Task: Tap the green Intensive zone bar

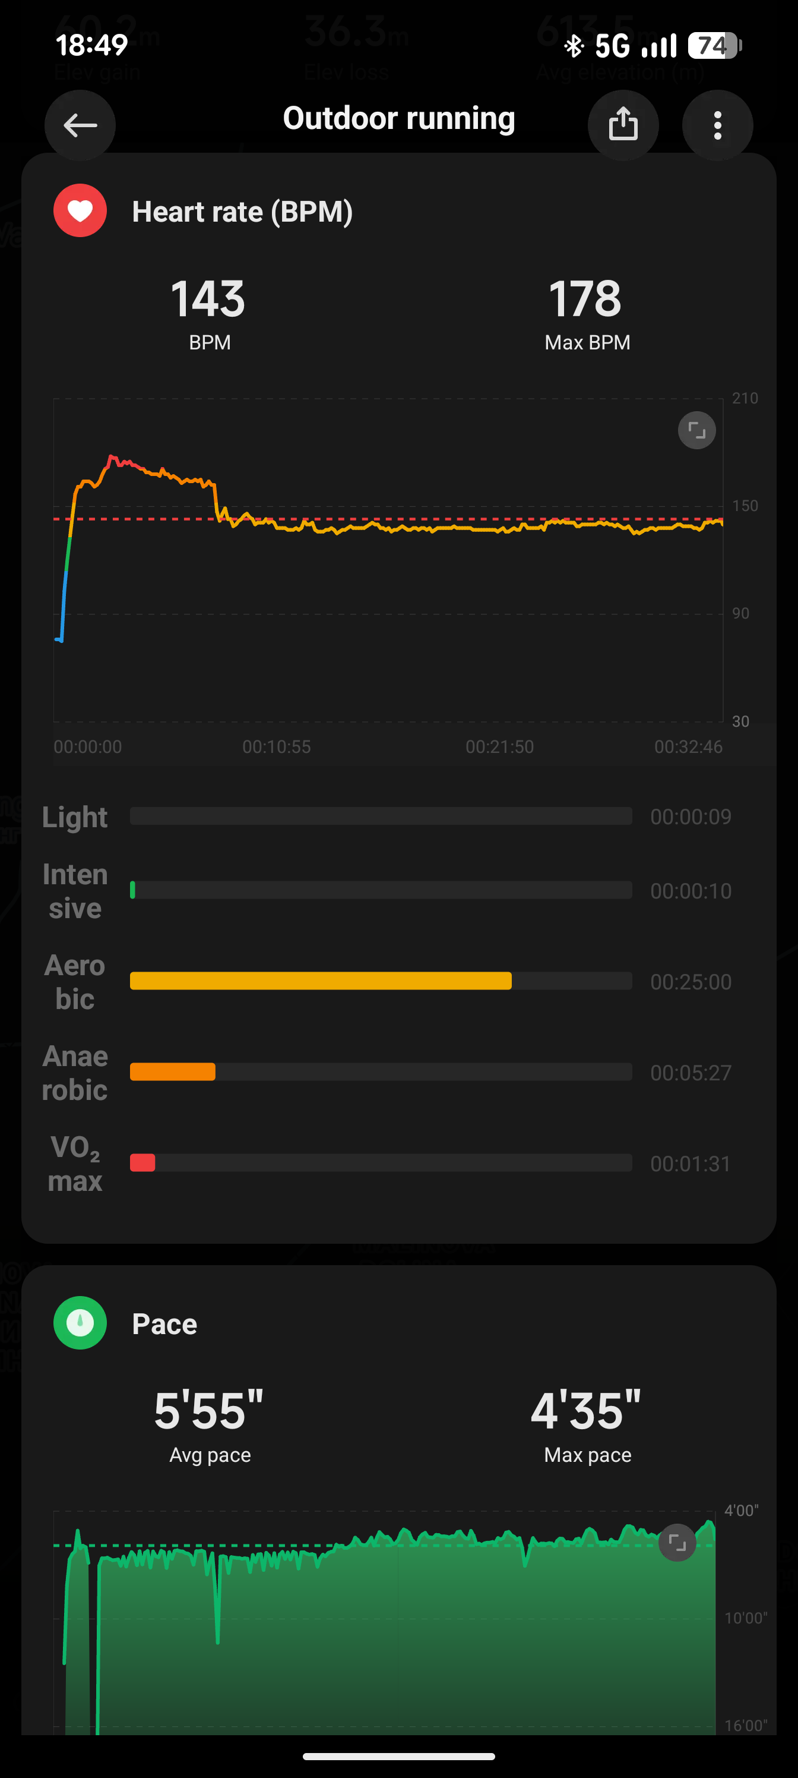Action: tap(132, 890)
